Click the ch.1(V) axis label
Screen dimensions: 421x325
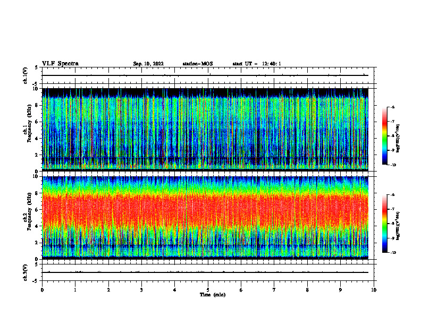26,75
